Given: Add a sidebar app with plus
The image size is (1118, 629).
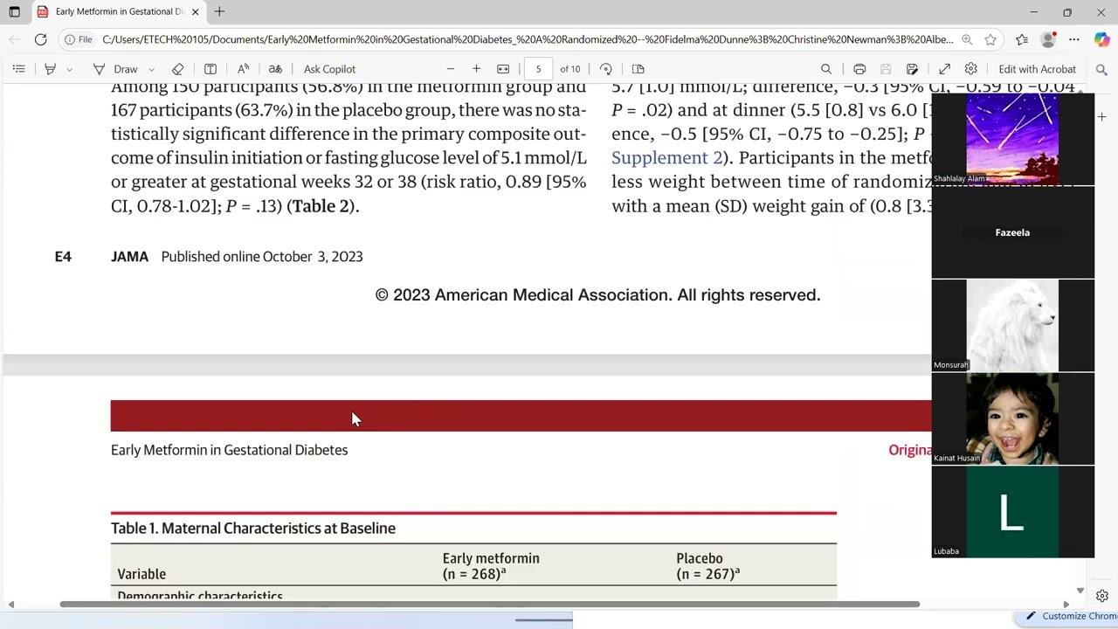Looking at the screenshot, I should coord(1101,116).
